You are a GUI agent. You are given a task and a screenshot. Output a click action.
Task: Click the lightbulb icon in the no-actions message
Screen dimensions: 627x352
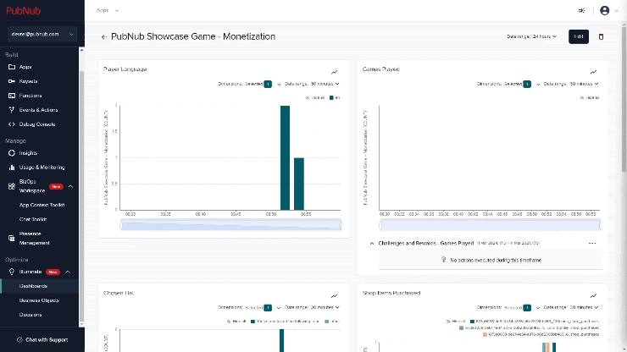(444, 260)
